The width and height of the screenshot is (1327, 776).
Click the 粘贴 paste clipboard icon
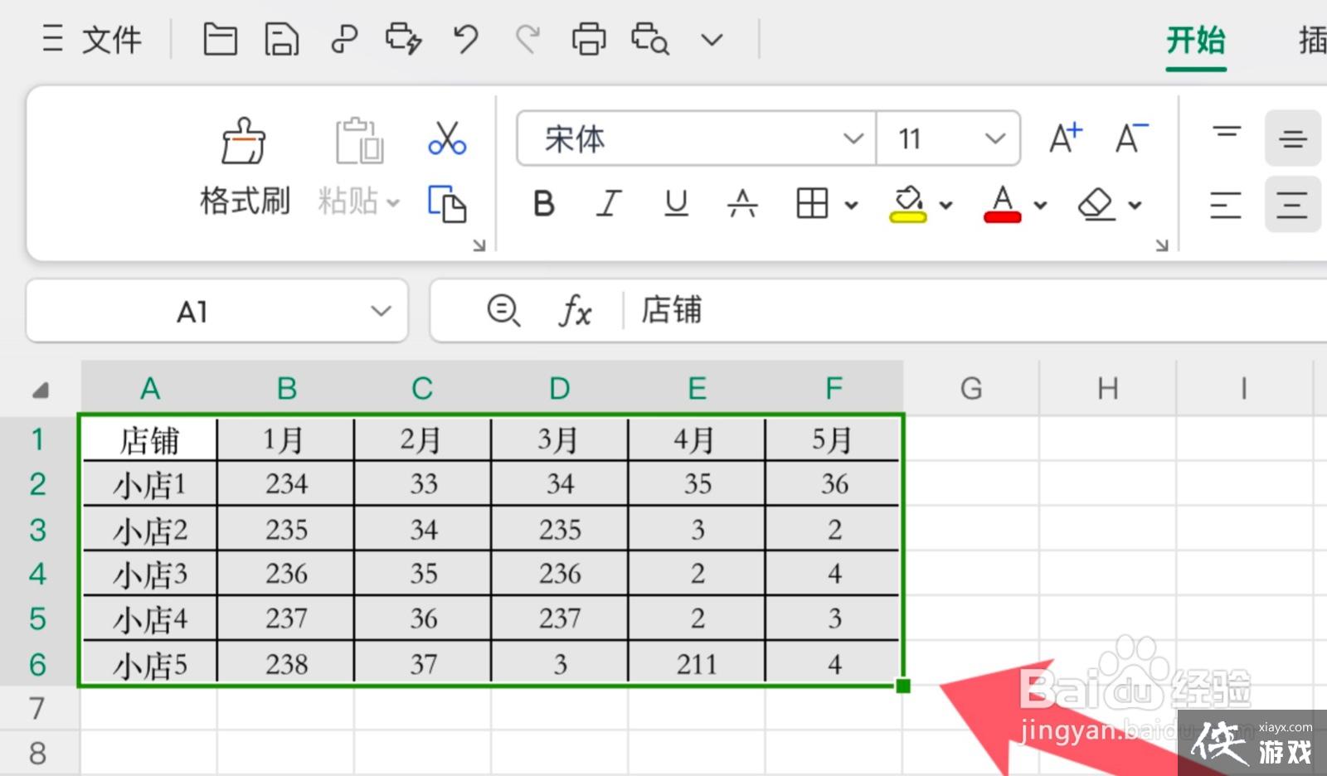(x=358, y=141)
